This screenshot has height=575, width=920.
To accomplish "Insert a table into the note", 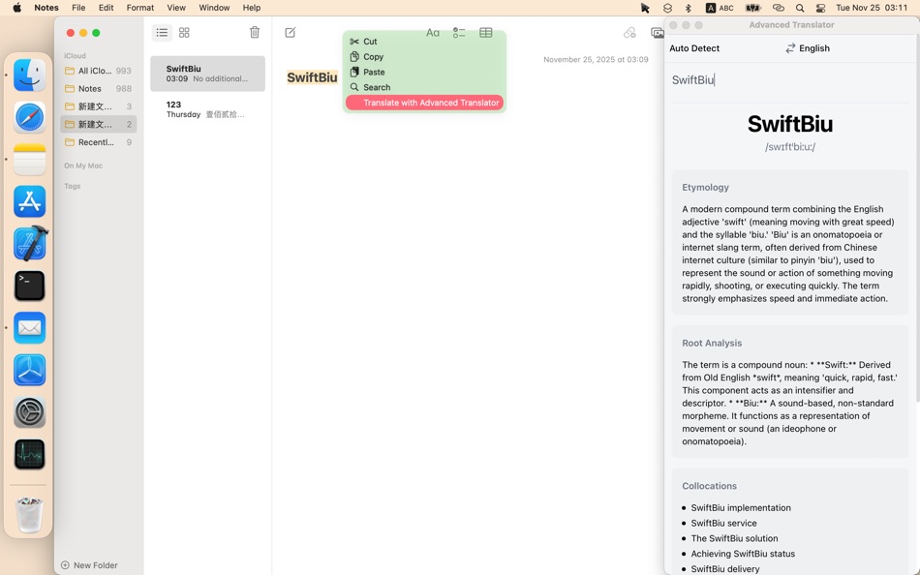I will pyautogui.click(x=485, y=32).
